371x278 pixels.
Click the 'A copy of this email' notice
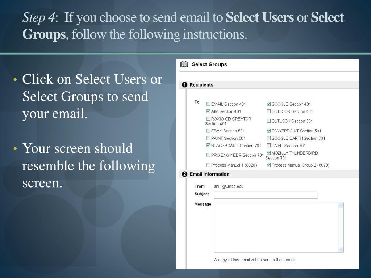(255, 260)
